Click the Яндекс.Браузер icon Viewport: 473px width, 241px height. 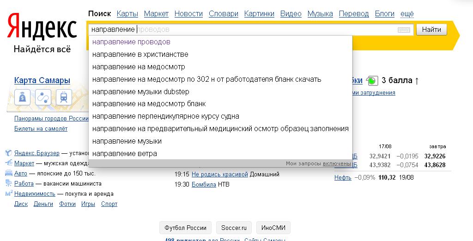pyautogui.click(x=9, y=153)
